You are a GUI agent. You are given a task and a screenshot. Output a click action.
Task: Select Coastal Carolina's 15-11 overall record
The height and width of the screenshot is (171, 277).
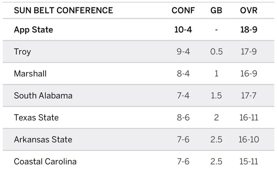click(248, 162)
